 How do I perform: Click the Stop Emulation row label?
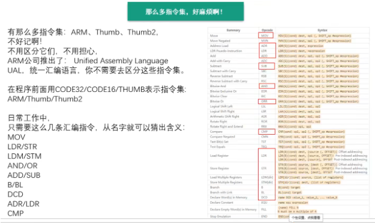point(220,216)
